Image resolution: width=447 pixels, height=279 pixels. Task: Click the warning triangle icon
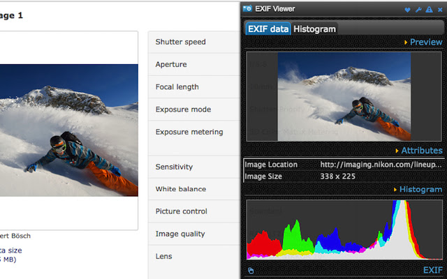429,9
